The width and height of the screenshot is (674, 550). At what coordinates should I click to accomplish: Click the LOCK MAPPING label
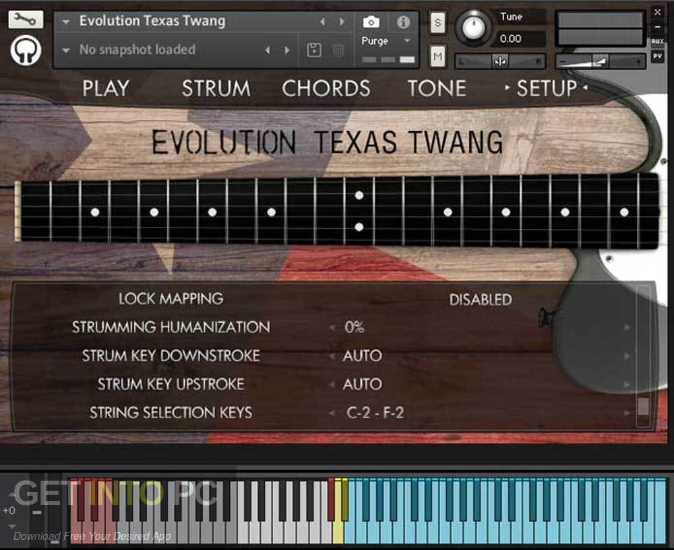pos(171,299)
